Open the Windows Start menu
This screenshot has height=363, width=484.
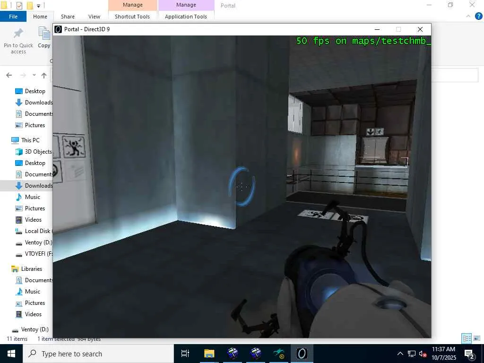(11, 354)
